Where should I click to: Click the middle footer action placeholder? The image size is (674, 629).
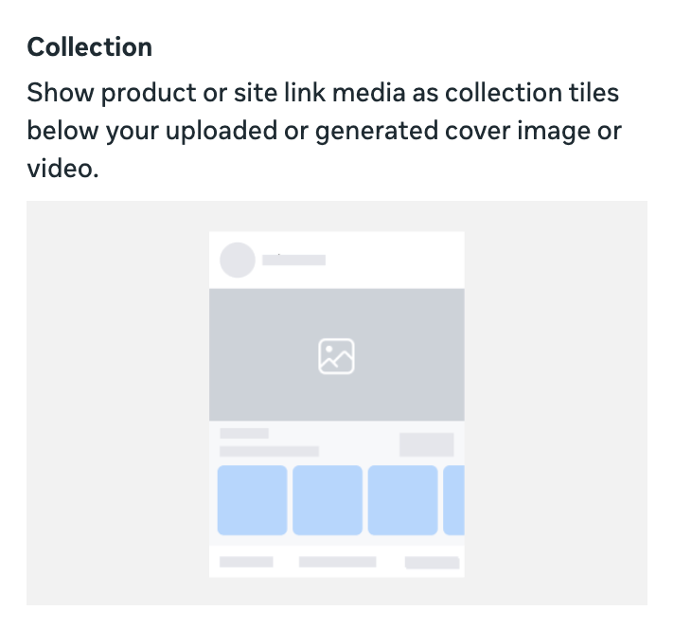pyautogui.click(x=337, y=562)
